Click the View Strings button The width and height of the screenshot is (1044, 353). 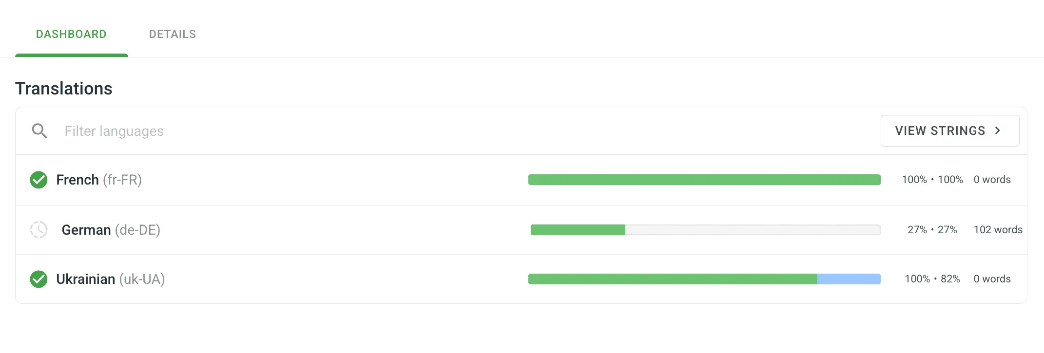point(941,130)
